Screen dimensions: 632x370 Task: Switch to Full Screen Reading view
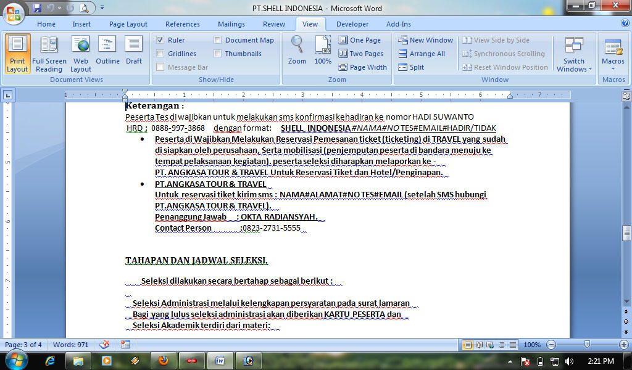pyautogui.click(x=49, y=54)
